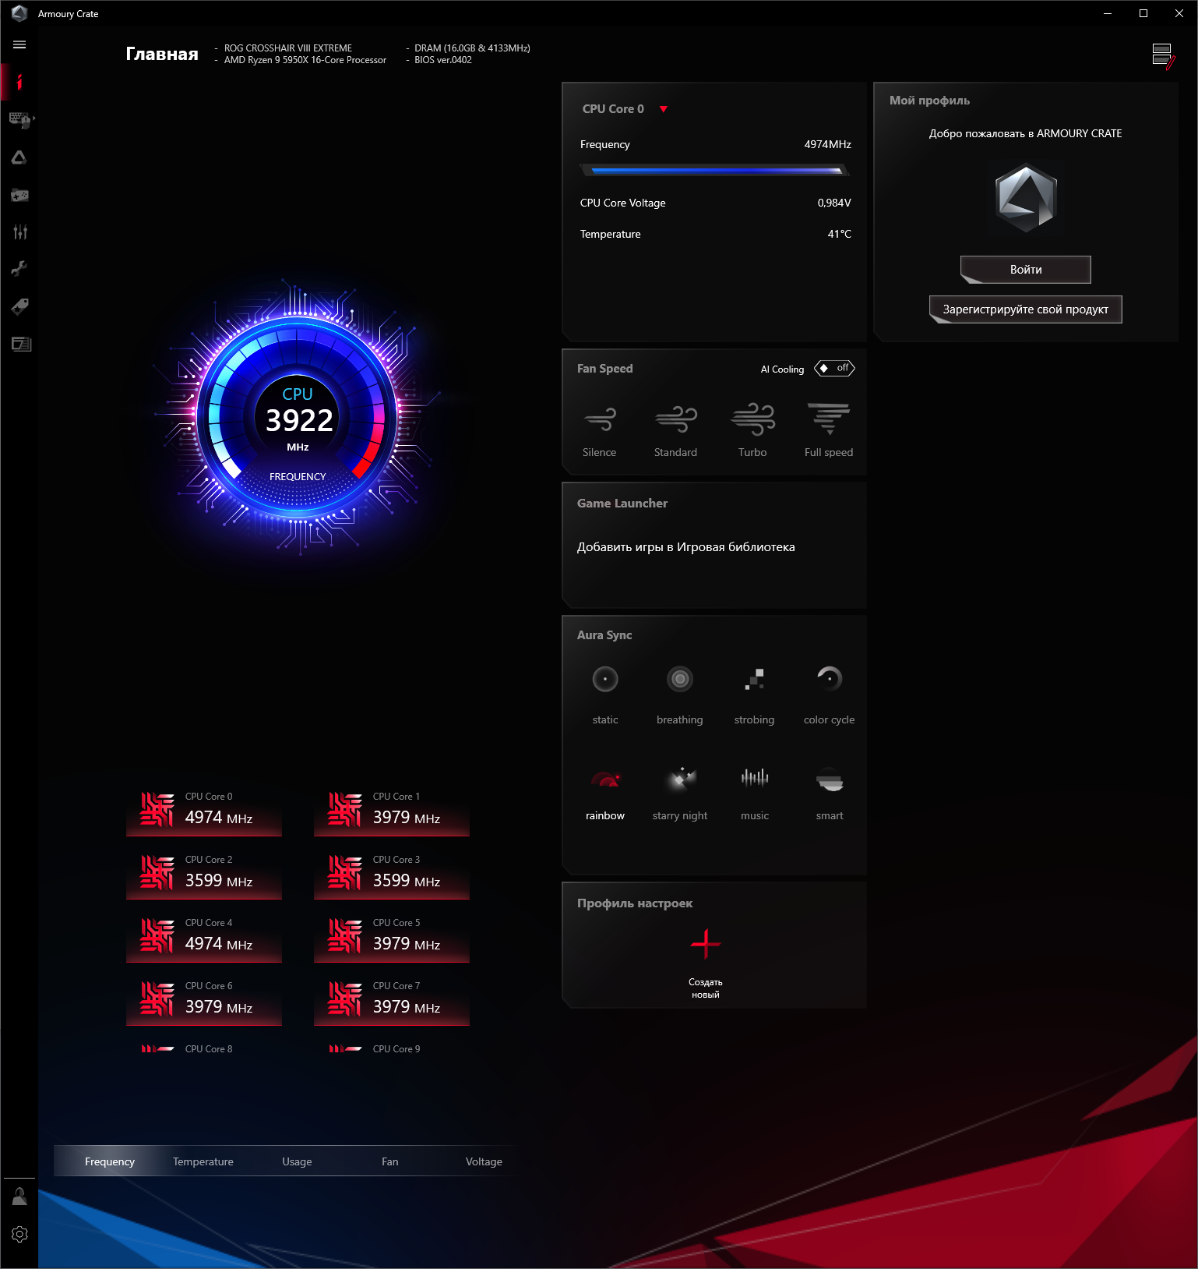The image size is (1198, 1269).
Task: Select the Silence fan mode
Action: tap(599, 430)
